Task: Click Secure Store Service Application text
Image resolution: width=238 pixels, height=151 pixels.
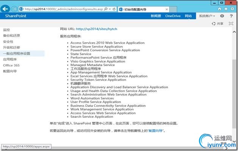Action: 97,46
